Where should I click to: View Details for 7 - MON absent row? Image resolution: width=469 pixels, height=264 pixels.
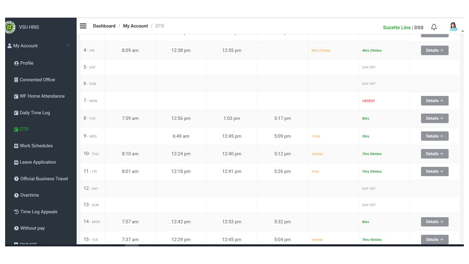click(435, 101)
